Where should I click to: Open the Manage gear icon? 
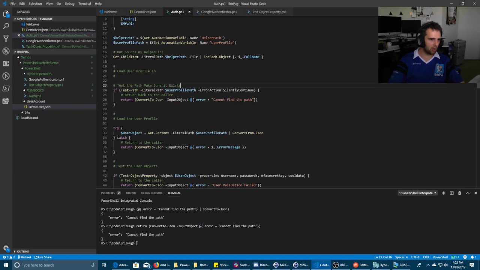point(6,248)
